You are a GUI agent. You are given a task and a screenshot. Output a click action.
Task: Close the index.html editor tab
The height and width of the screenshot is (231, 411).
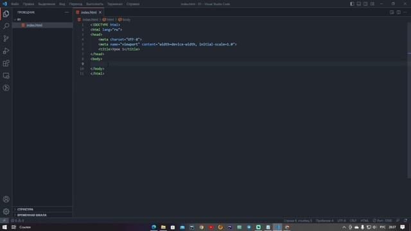coord(100,12)
